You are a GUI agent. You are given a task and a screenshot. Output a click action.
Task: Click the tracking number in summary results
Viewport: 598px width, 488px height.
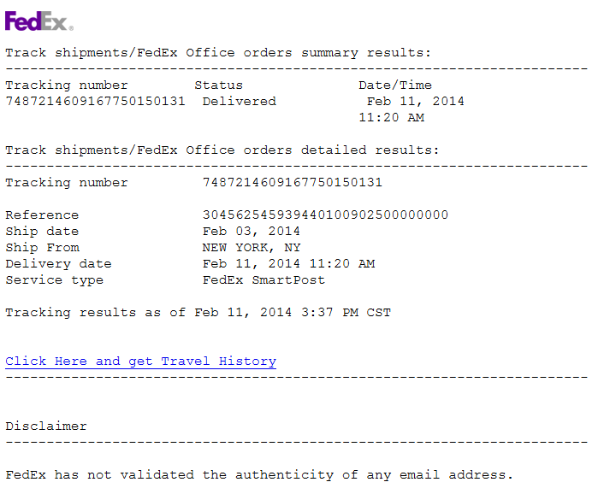[x=95, y=101]
